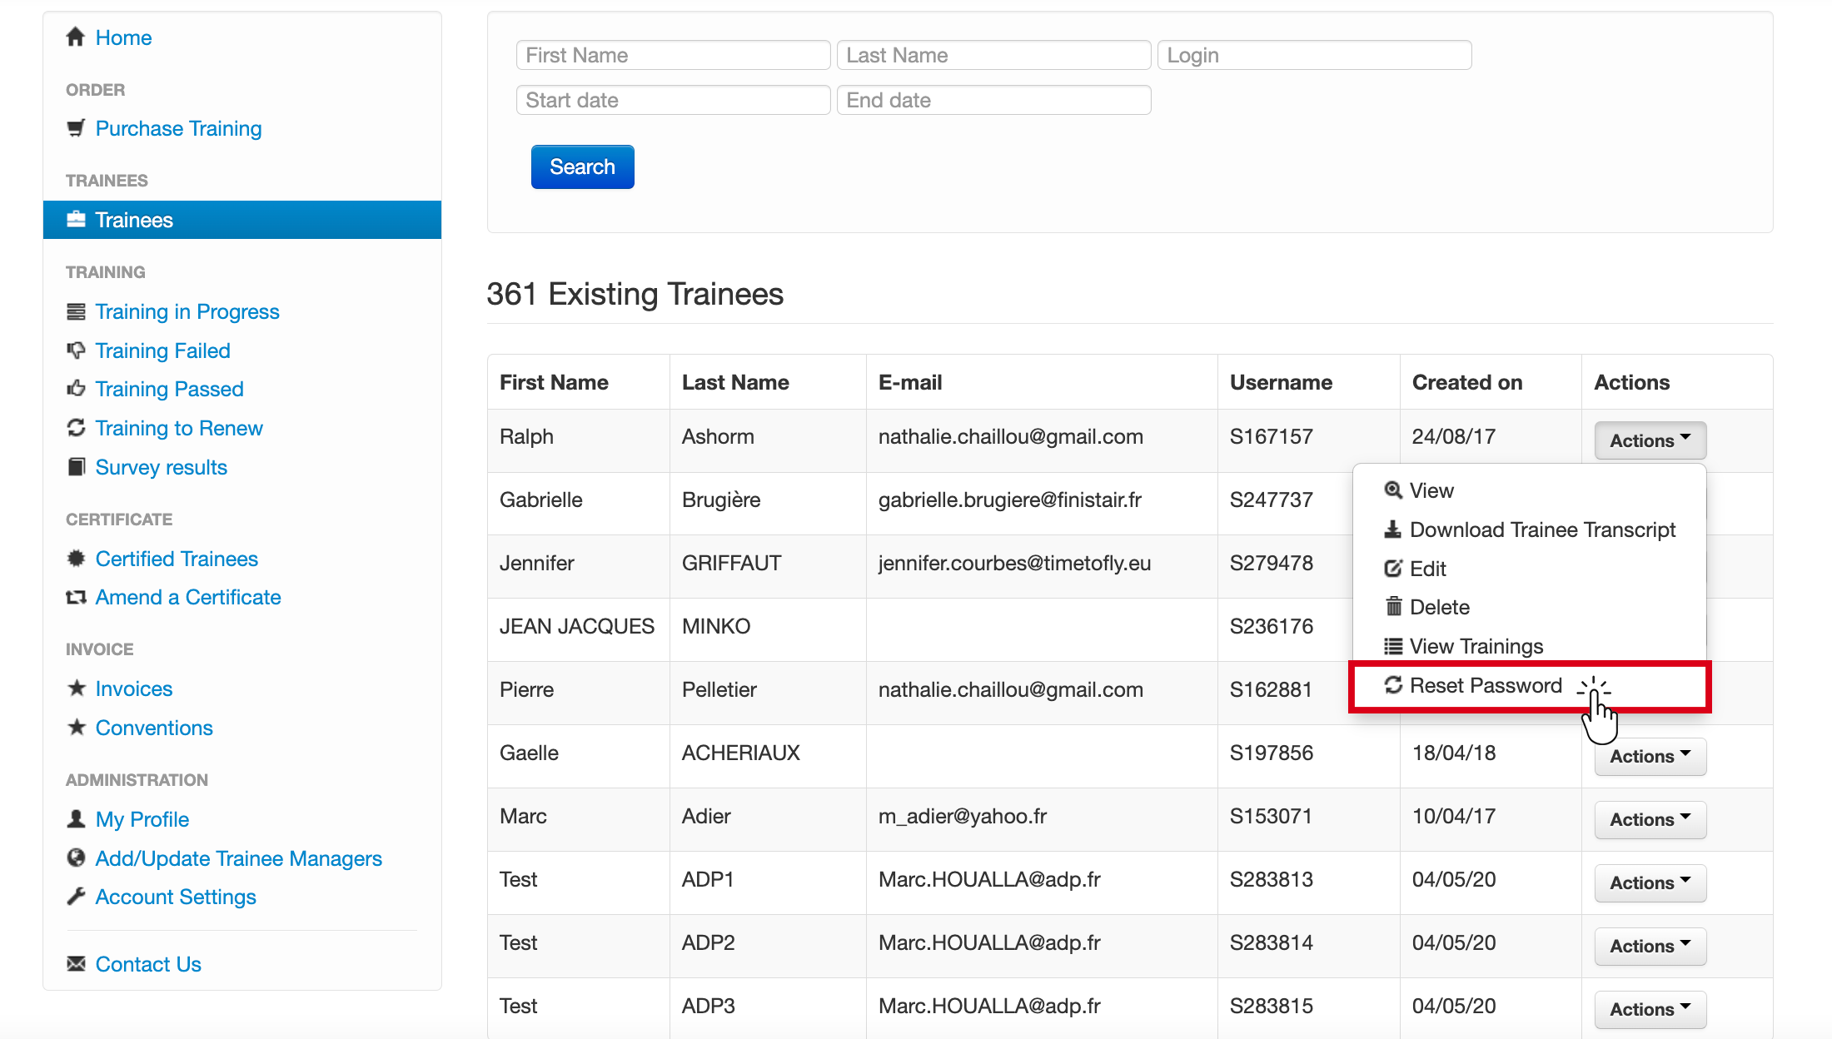Open the Training to Renew link
Viewport: 1832px width, 1039px height.
click(x=179, y=428)
